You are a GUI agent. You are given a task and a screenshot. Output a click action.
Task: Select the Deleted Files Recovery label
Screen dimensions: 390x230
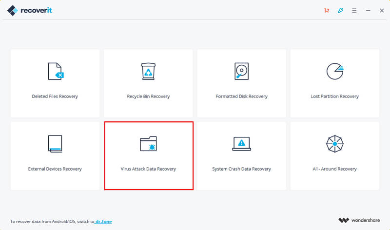tap(55, 96)
